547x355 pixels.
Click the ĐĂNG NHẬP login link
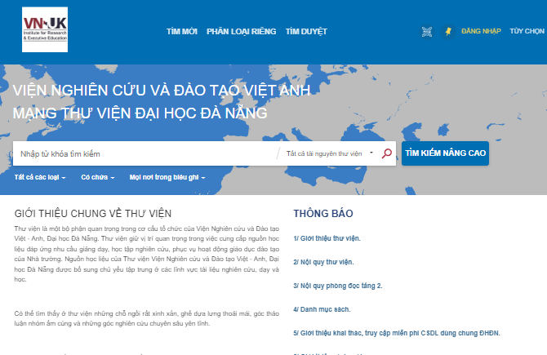[x=481, y=31]
